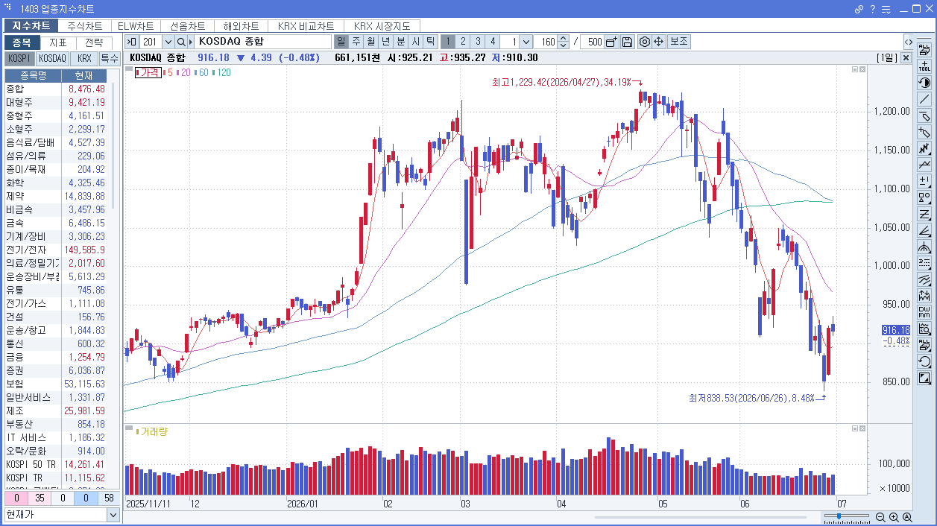Choose the angle line tool icon

[x=924, y=230]
